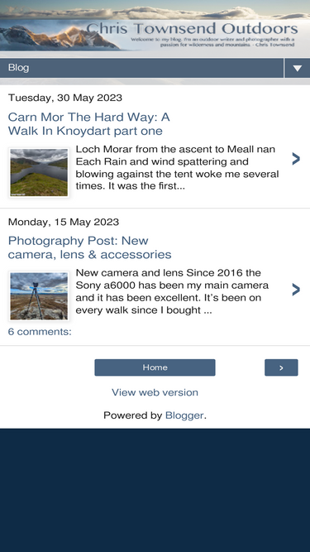The height and width of the screenshot is (552, 310).
Task: Click the Chris Townsend Outdoors header title
Action: click(x=192, y=28)
